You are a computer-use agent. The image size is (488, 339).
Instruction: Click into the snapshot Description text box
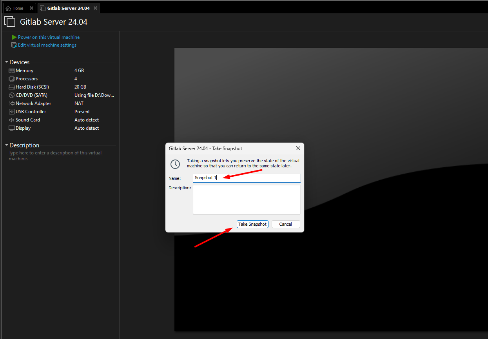click(x=247, y=199)
